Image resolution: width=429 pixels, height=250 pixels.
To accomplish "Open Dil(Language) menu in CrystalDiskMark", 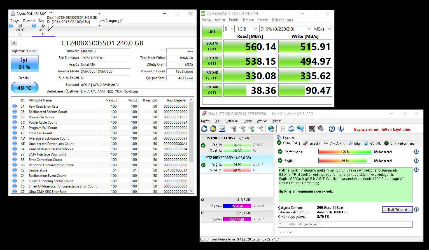I will point(282,20).
